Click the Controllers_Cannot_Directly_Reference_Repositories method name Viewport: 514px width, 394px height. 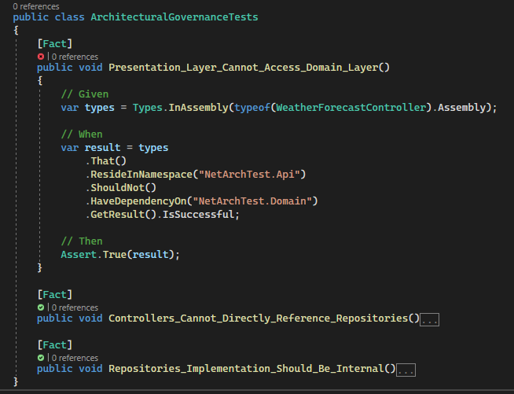(x=259, y=319)
